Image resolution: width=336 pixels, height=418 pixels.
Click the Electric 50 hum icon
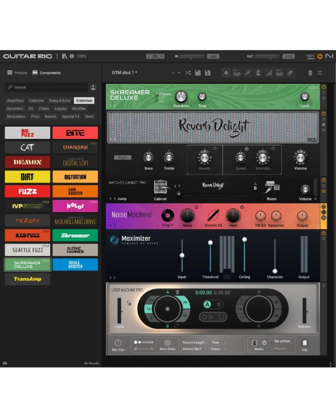213,215
